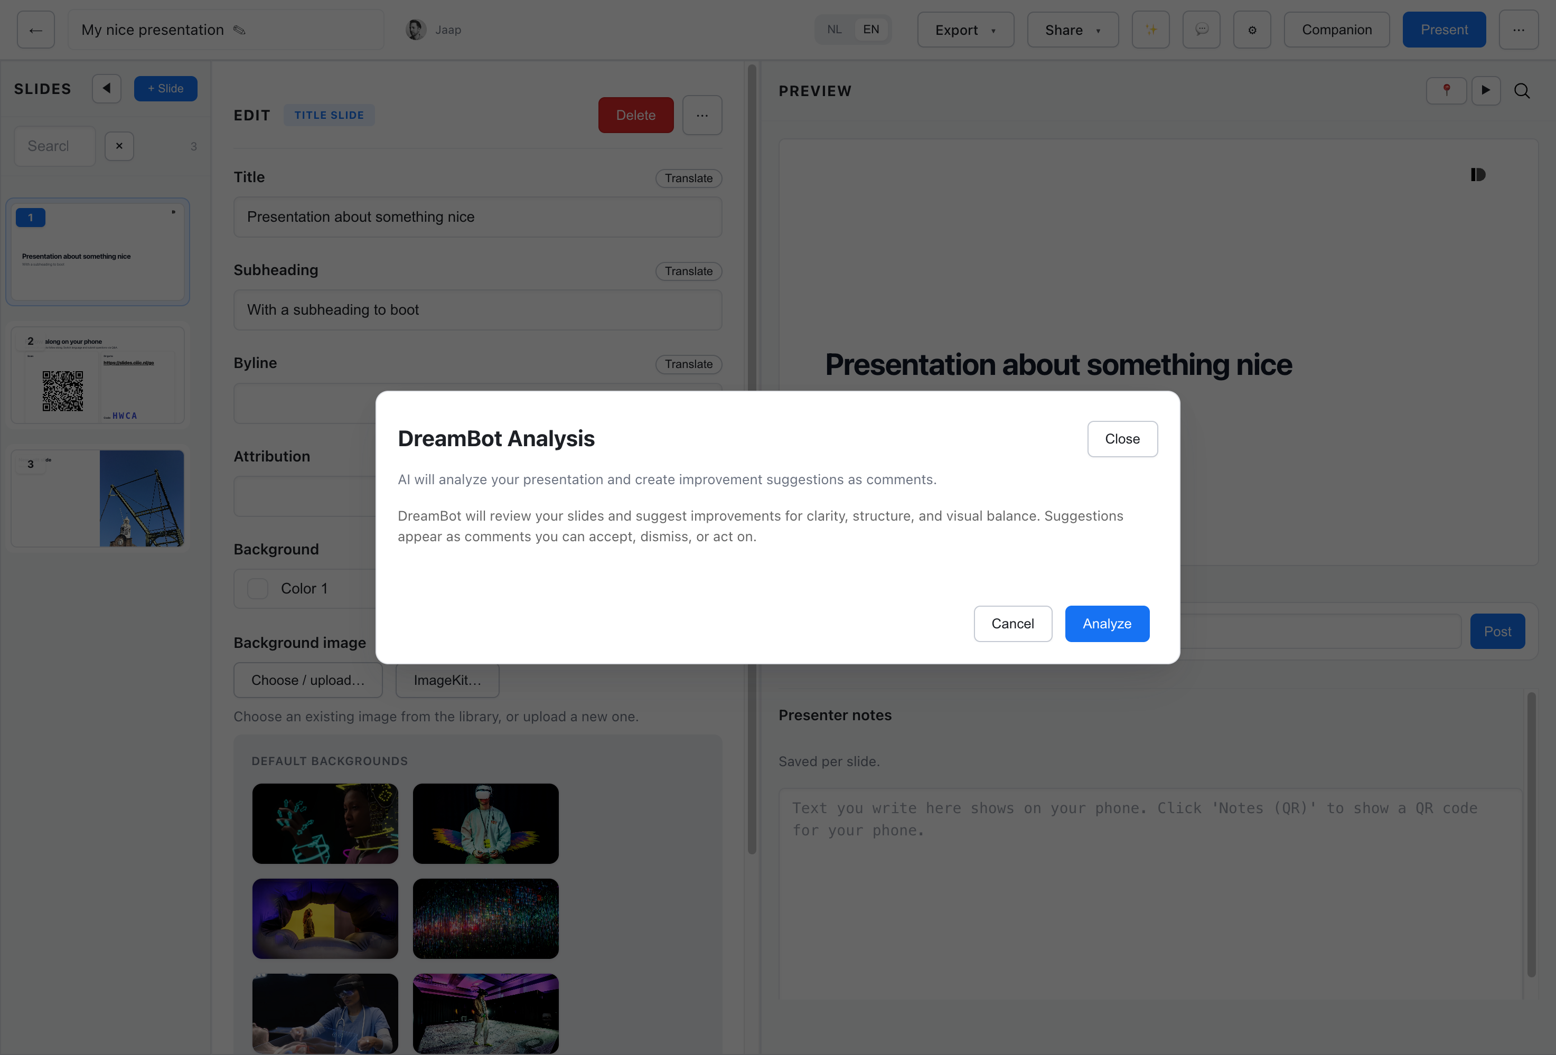This screenshot has height=1055, width=1556.
Task: Click the Delete slide button
Action: point(635,115)
